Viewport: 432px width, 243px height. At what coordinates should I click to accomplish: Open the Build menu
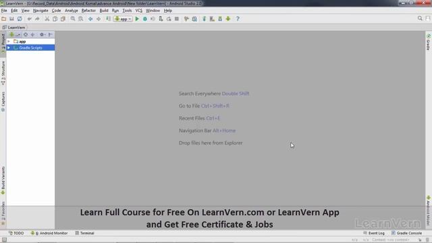click(x=104, y=11)
